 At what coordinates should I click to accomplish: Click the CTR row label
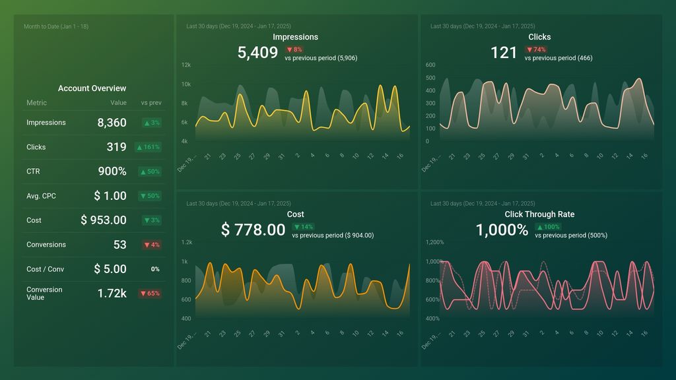coord(33,172)
